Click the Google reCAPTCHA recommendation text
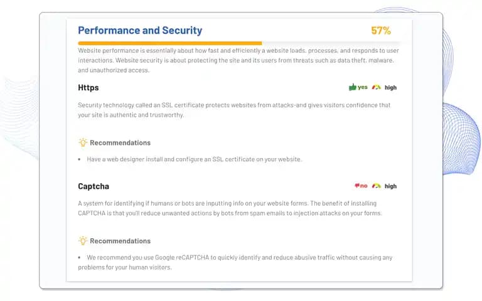 click(235, 262)
